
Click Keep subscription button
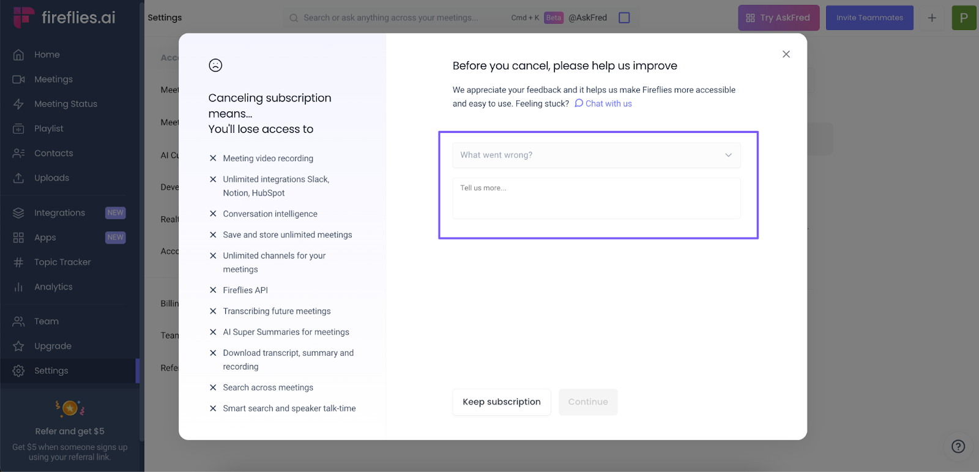click(502, 402)
